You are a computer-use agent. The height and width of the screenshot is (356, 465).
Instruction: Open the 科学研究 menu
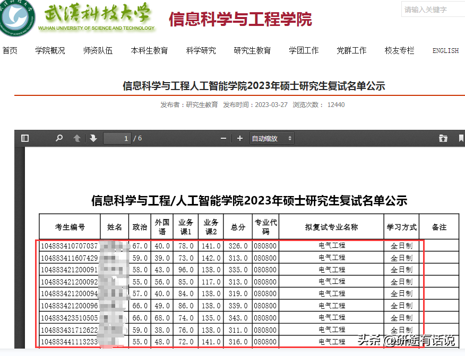[201, 51]
